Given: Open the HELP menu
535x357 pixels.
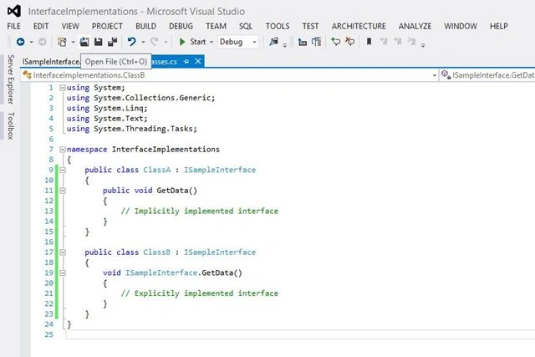Looking at the screenshot, I should coord(499,26).
